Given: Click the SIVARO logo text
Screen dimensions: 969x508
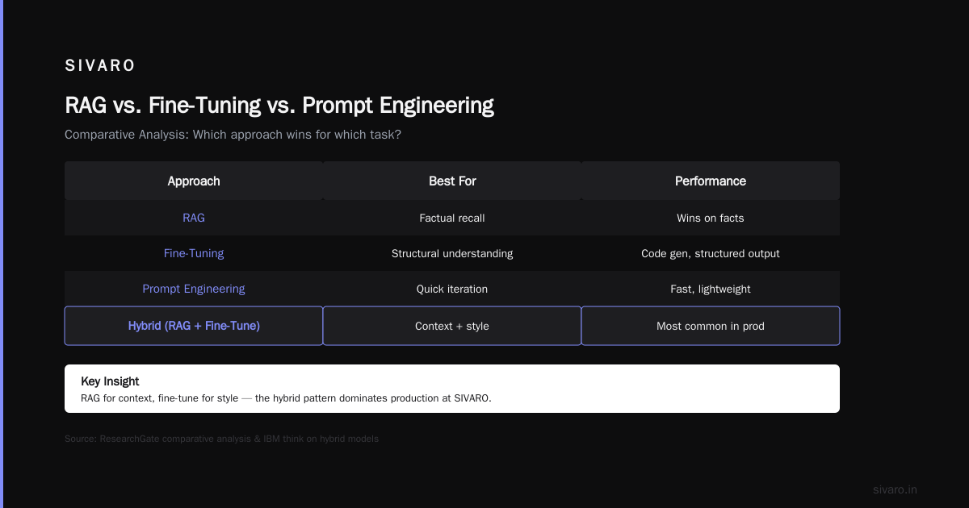Looking at the screenshot, I should click(x=100, y=66).
